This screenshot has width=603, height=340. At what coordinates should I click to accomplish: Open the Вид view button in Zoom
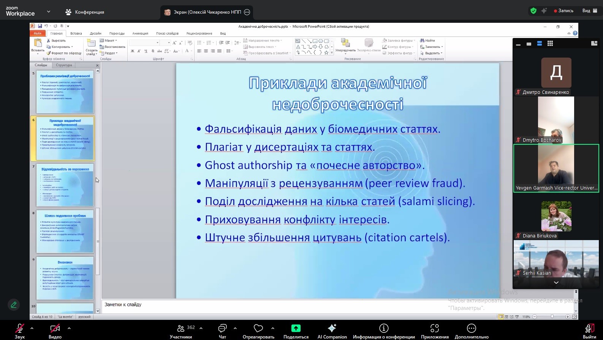(x=588, y=11)
